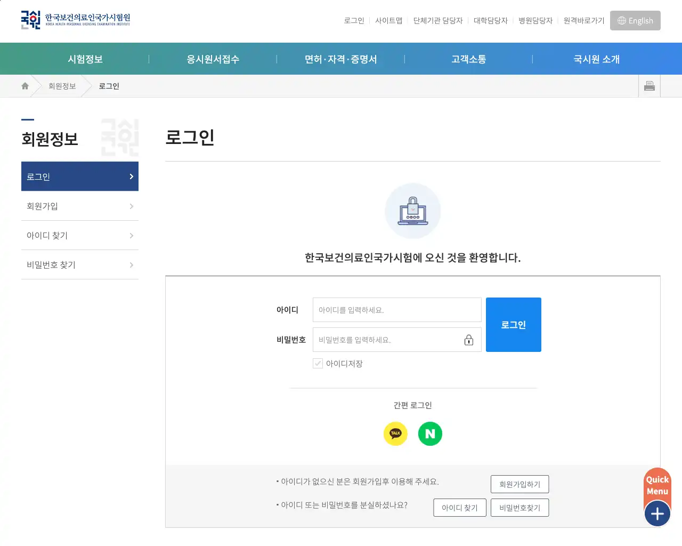
Task: Toggle the 아이디저장 checkbox
Action: pos(318,364)
